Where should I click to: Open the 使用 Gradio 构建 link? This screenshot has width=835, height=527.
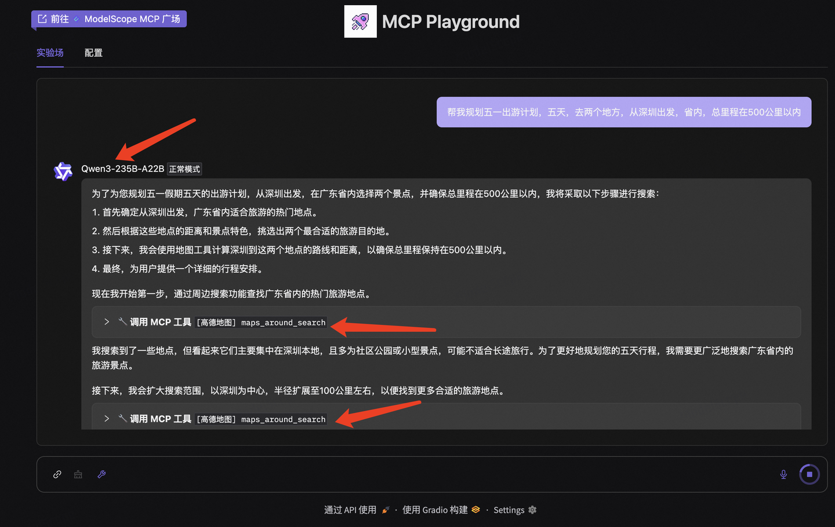[435, 510]
